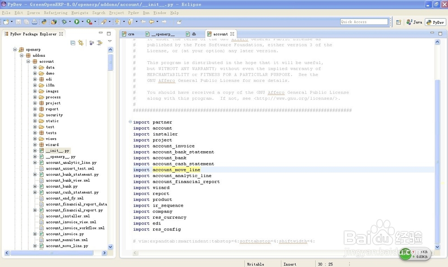Click the Search flashlight toolbar icon
This screenshot has width=448, height=267.
(104, 21)
